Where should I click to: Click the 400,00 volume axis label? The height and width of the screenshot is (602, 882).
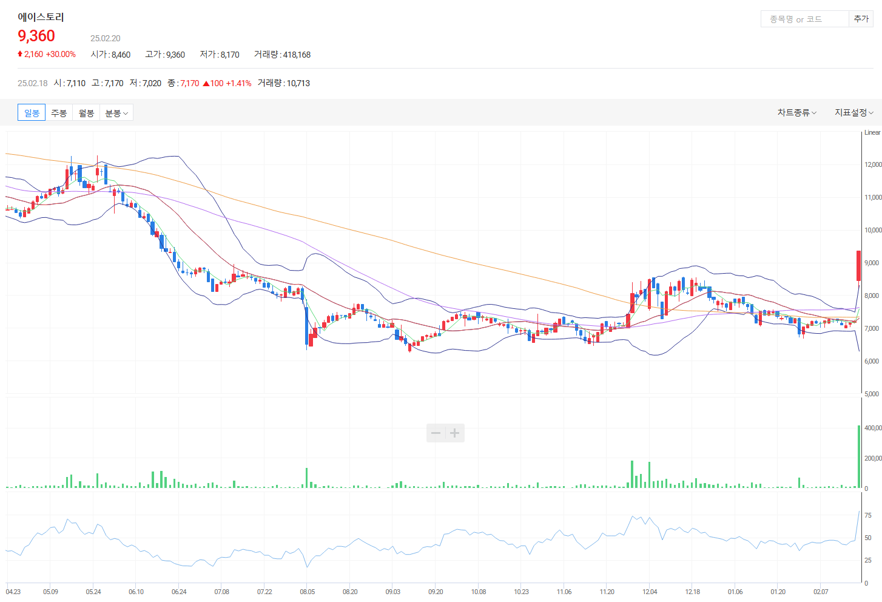coord(873,428)
